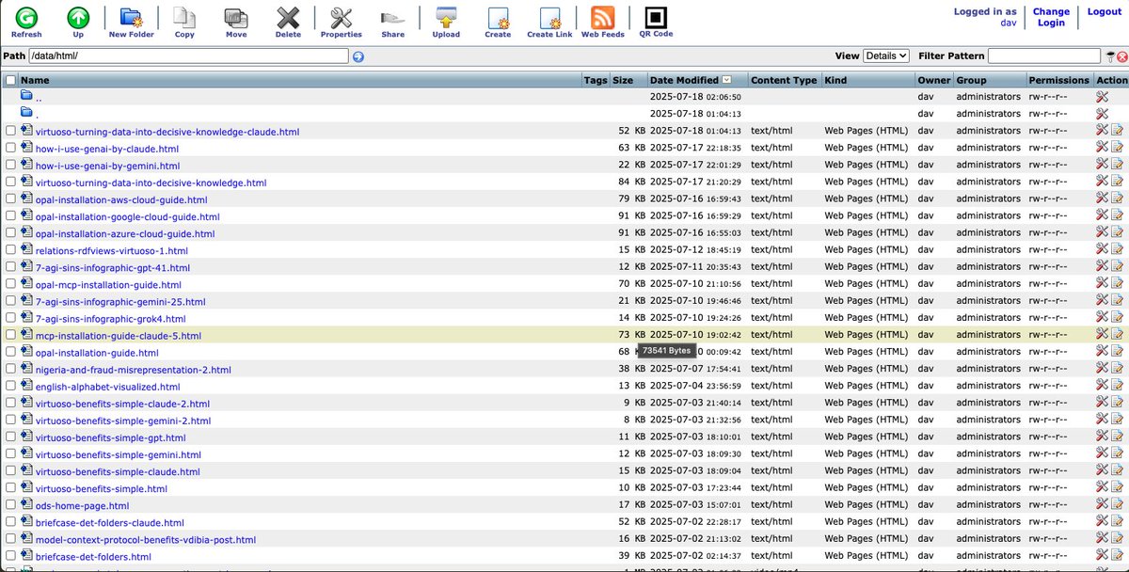Tick checkbox for virtuoso-benefits-simple-claude-2.html

pyautogui.click(x=10, y=404)
